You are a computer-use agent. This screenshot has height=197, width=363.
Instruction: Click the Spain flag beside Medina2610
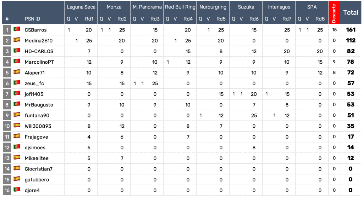pyautogui.click(x=17, y=40)
